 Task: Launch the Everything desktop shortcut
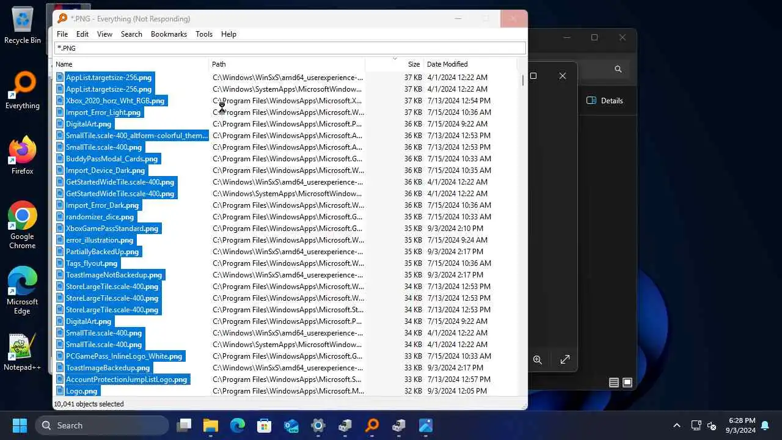point(23,90)
